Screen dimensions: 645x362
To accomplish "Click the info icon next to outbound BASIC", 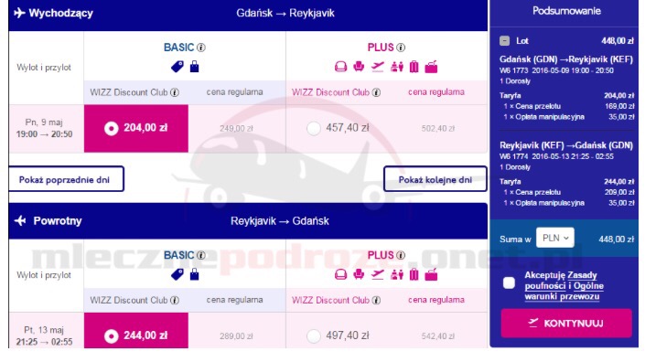I will pos(200,48).
